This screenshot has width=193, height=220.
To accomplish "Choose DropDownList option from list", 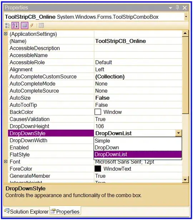I will point(138,154).
